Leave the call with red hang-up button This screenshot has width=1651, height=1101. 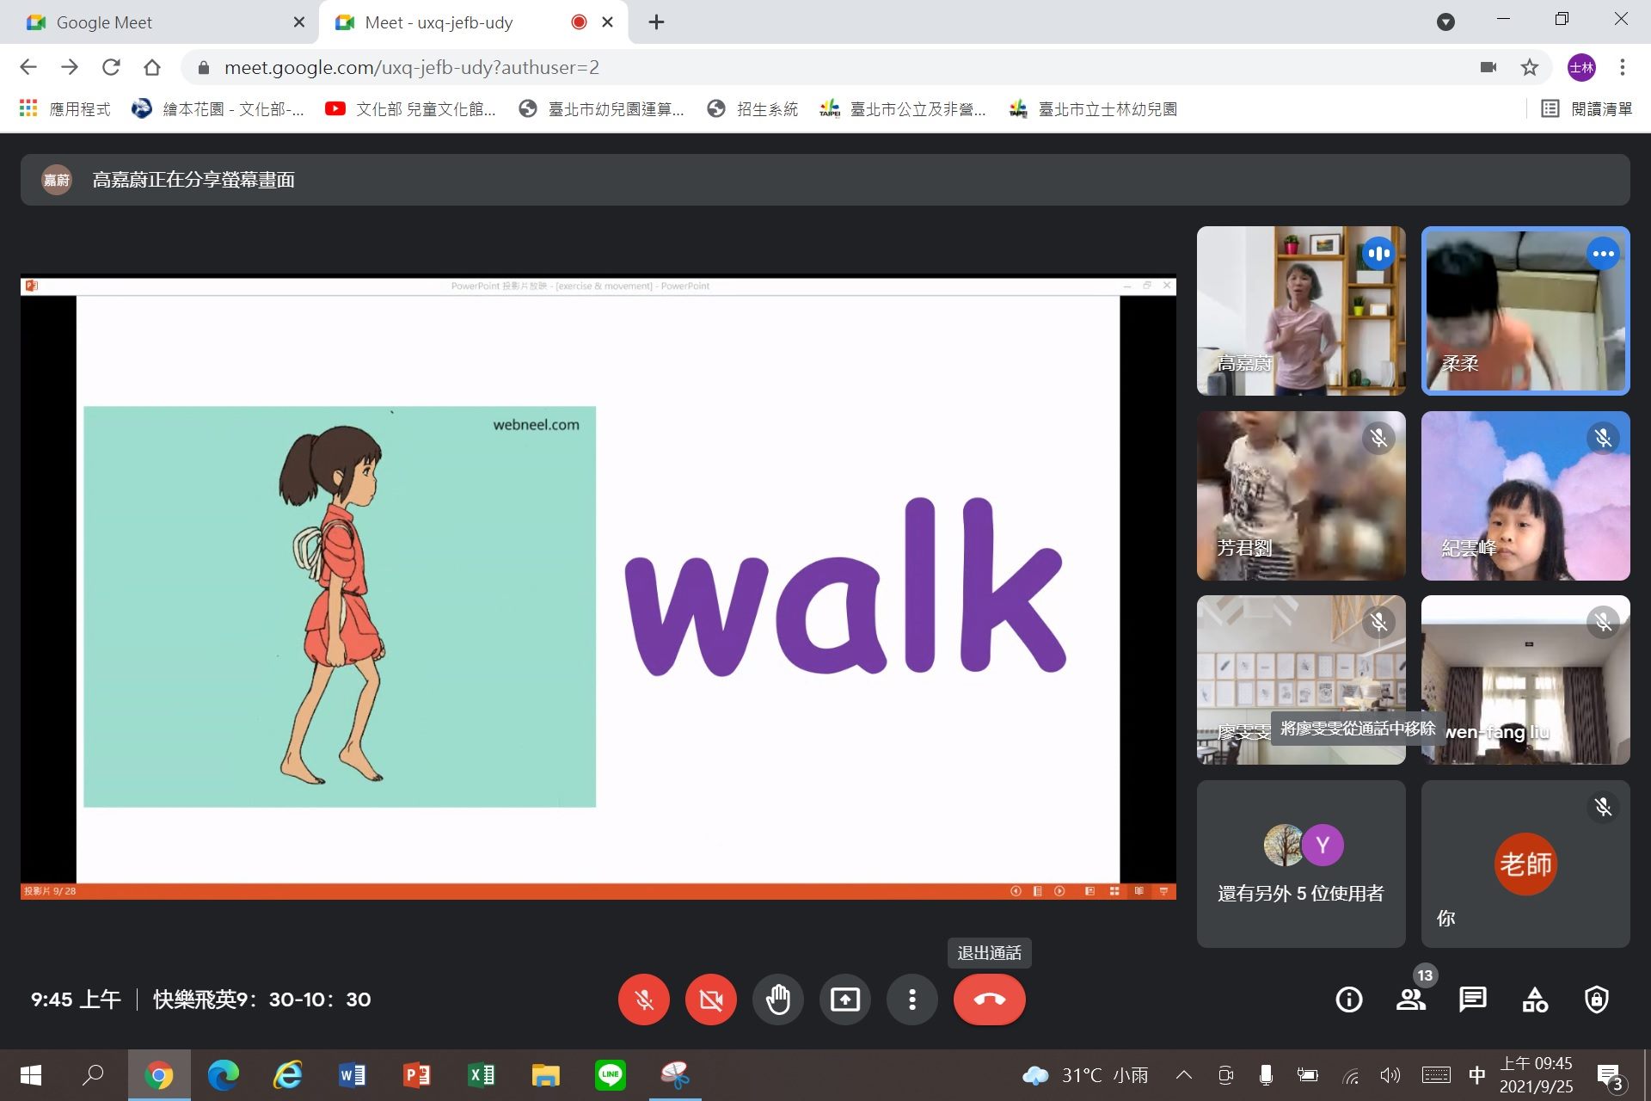(990, 1000)
